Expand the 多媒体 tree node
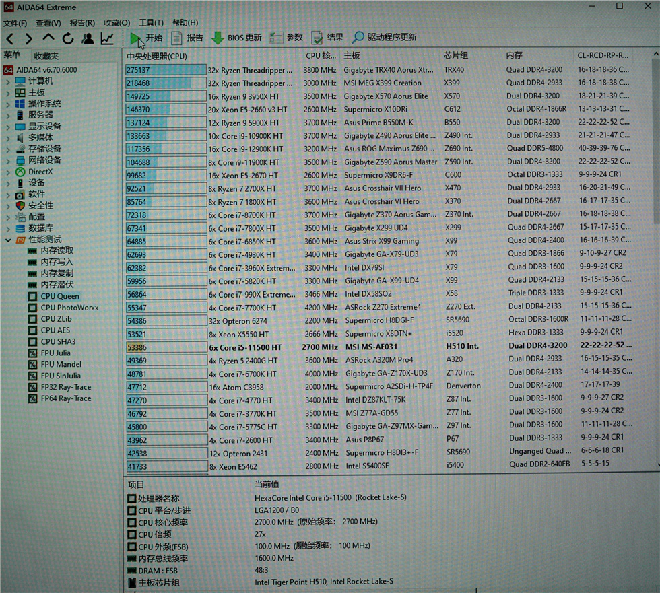The height and width of the screenshot is (593, 660). 8,137
